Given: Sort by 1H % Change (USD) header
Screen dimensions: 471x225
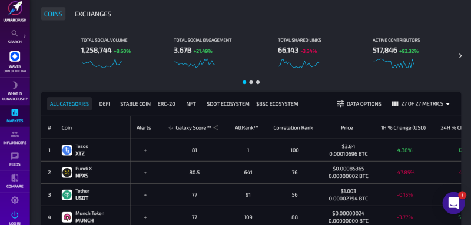Looking at the screenshot, I should click(403, 127).
